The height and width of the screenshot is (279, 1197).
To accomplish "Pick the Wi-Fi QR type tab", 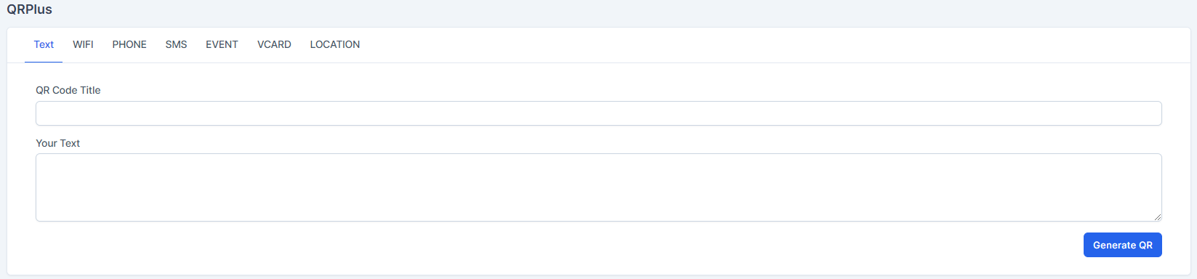I will 83,44.
